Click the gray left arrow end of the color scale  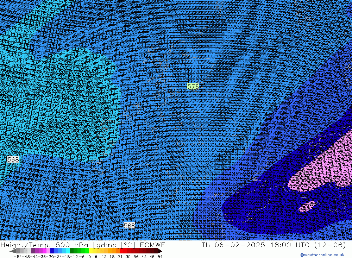pos(13,251)
